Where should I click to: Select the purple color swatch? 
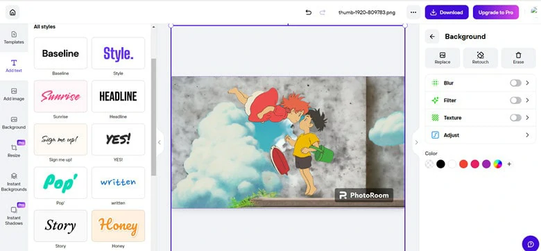tap(486, 164)
